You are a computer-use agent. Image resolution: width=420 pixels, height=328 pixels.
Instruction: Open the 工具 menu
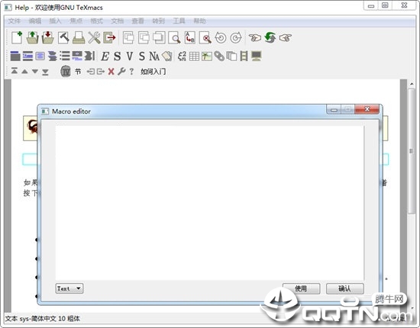[179, 21]
